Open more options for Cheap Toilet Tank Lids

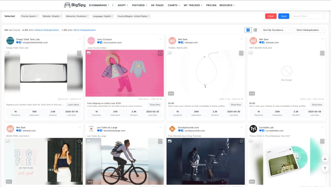(80, 39)
